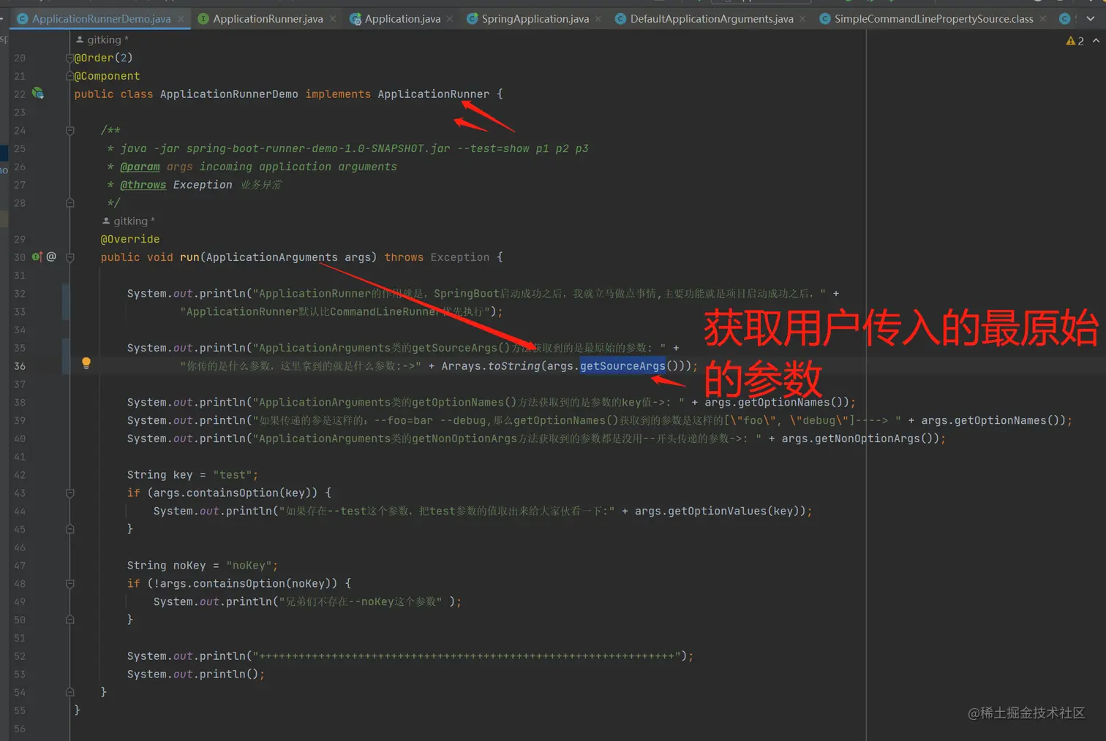
Task: Click line number 36 in the gutter
Action: tap(20, 366)
